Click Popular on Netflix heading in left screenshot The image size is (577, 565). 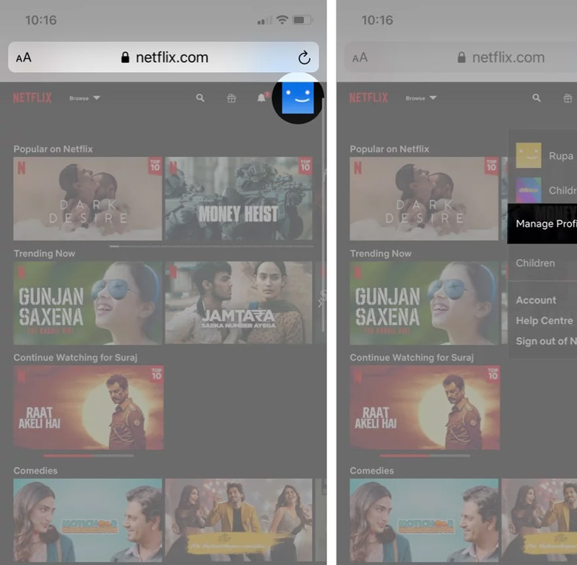point(53,149)
